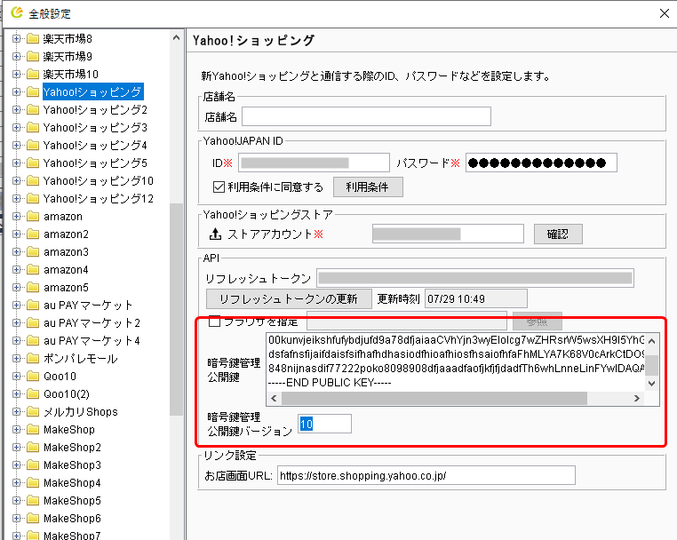The width and height of the screenshot is (677, 540).
Task: Click the folder icon beside ポンパレモール
Action: [33, 358]
